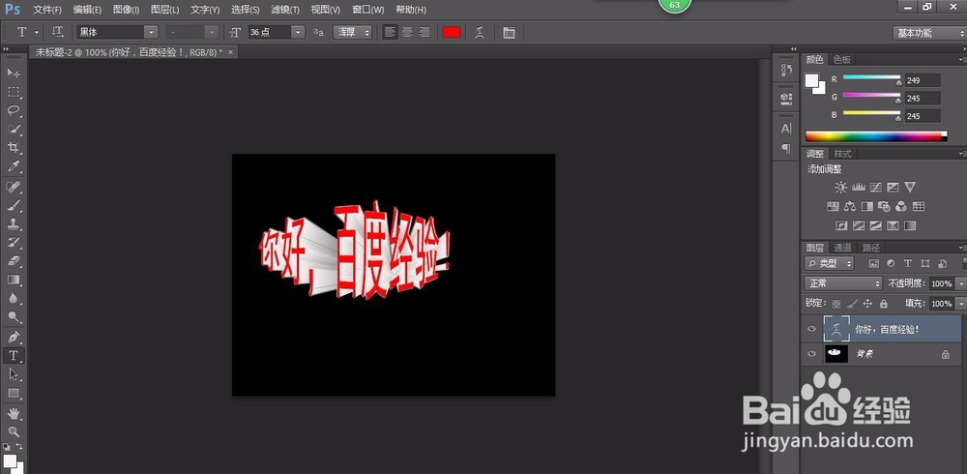Image resolution: width=967 pixels, height=474 pixels.
Task: Switch to the 色板 tab
Action: [842, 59]
